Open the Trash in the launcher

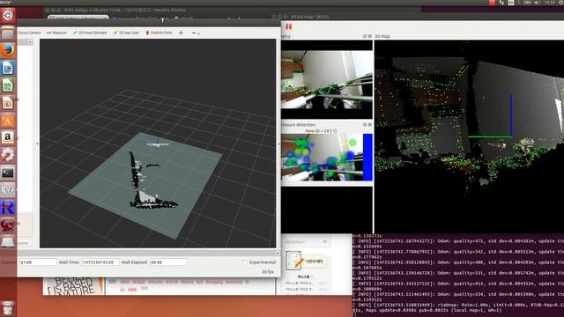8,308
